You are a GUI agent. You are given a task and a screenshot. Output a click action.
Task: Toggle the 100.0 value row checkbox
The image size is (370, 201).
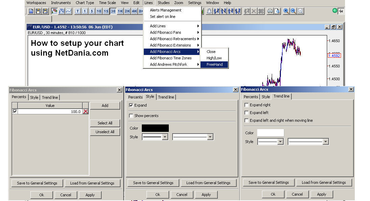pos(15,111)
